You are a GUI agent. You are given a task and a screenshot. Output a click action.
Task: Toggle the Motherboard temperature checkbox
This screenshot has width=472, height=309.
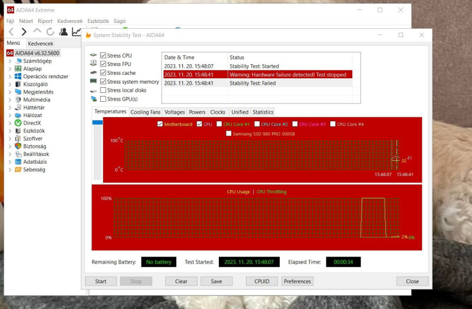click(160, 124)
